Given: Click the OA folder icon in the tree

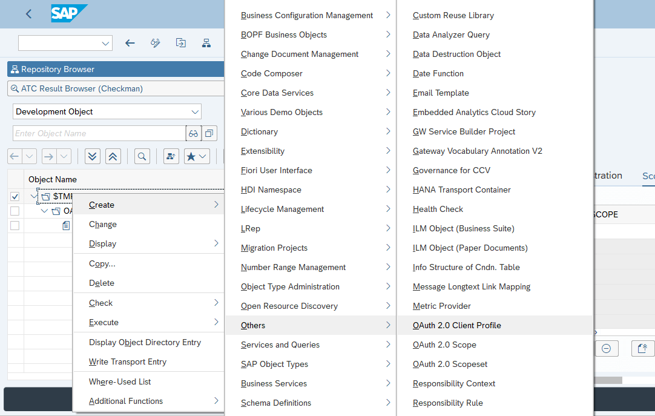Looking at the screenshot, I should tap(56, 211).
